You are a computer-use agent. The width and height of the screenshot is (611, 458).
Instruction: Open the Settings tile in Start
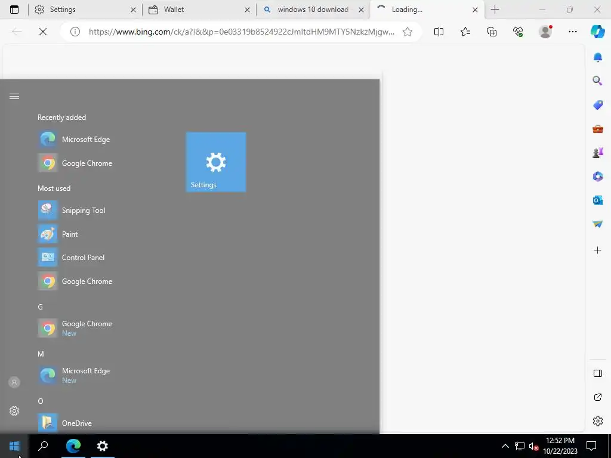216,162
